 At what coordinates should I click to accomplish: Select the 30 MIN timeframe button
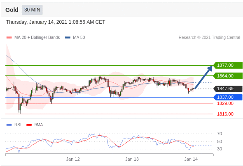[x=32, y=10]
